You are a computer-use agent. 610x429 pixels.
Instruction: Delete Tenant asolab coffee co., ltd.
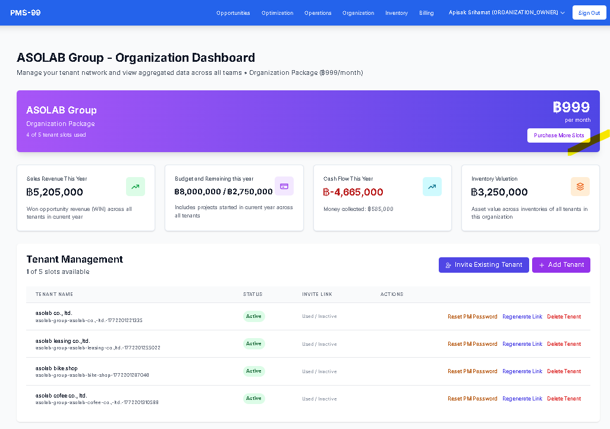[x=564, y=398]
